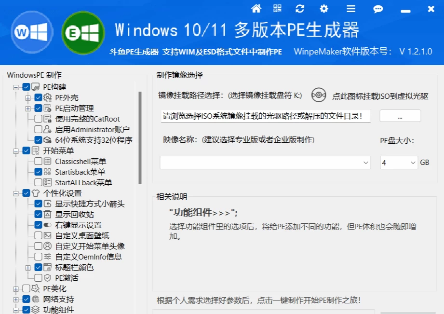The width and height of the screenshot is (444, 314).
Task: Click the chat bubble feedback icon
Action: pos(378,9)
